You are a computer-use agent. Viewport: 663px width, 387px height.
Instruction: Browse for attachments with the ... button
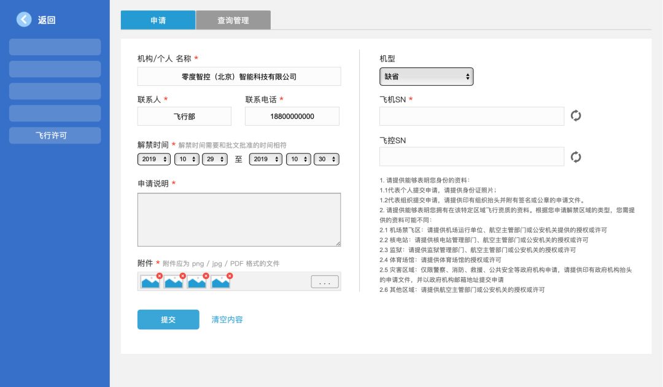(325, 282)
